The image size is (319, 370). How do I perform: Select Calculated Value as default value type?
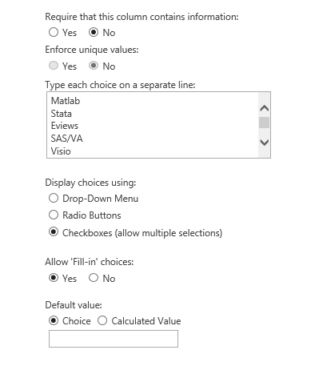tap(102, 320)
